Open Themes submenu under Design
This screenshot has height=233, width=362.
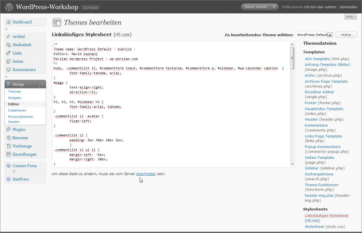pyautogui.click(x=14, y=91)
